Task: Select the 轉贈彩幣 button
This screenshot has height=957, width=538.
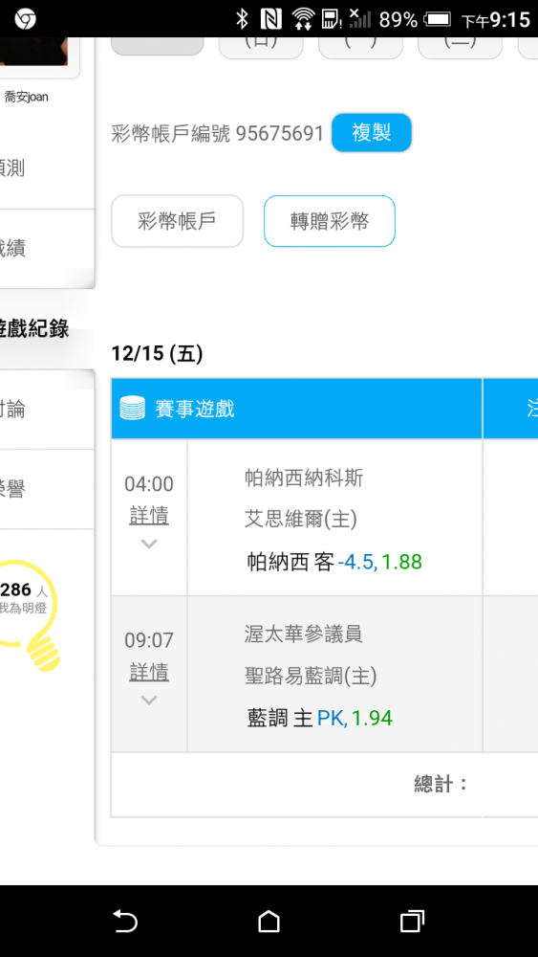Action: coord(330,221)
